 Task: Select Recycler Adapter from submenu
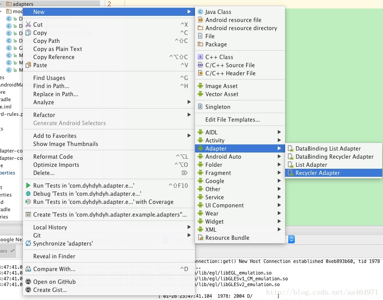(318, 173)
